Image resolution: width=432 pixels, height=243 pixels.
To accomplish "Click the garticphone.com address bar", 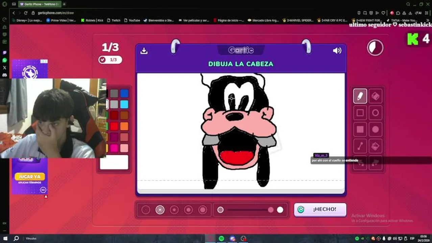I will (x=56, y=13).
